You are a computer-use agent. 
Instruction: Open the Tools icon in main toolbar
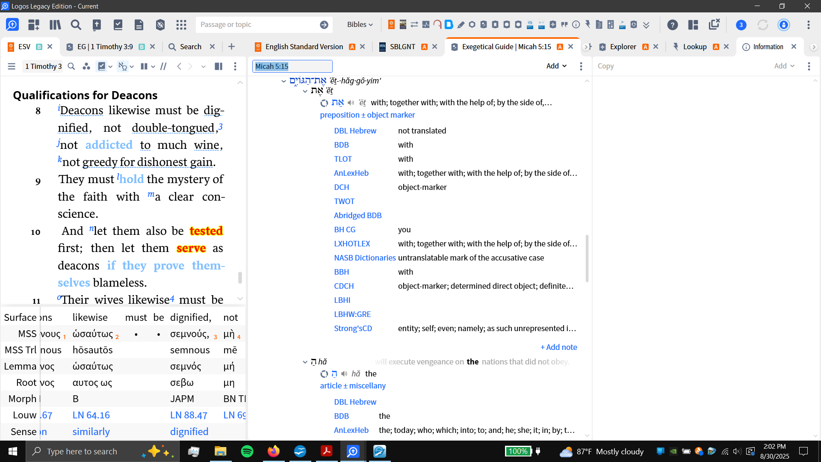[x=160, y=25]
